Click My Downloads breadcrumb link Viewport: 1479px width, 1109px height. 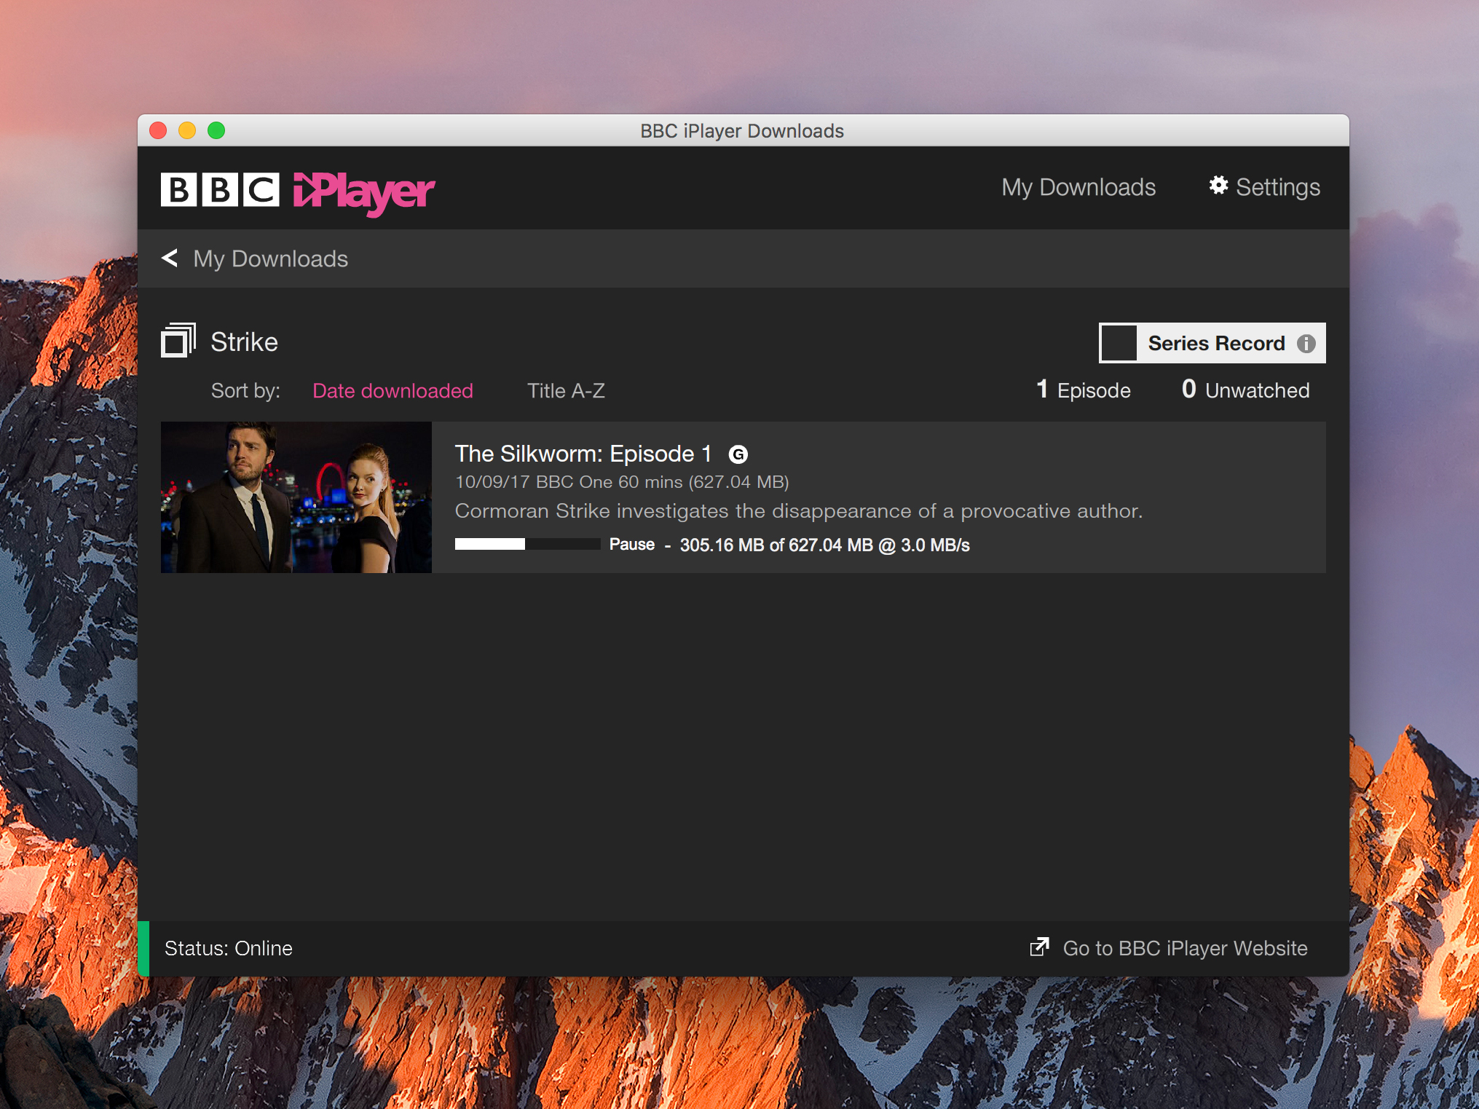(271, 258)
